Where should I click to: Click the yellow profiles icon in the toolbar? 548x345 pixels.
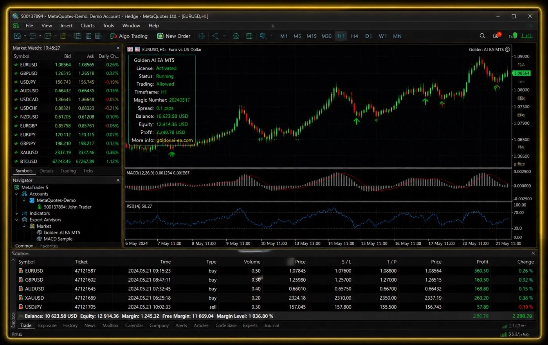point(63,36)
